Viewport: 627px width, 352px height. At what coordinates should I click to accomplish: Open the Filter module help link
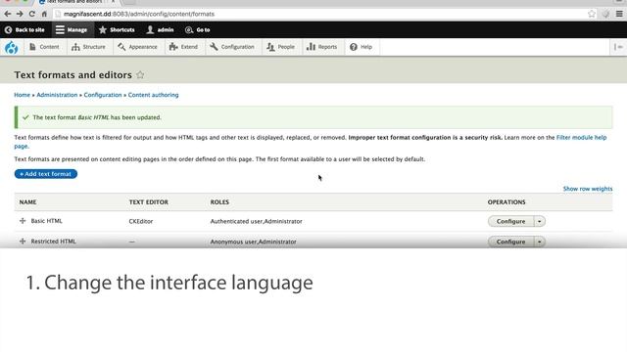581,137
